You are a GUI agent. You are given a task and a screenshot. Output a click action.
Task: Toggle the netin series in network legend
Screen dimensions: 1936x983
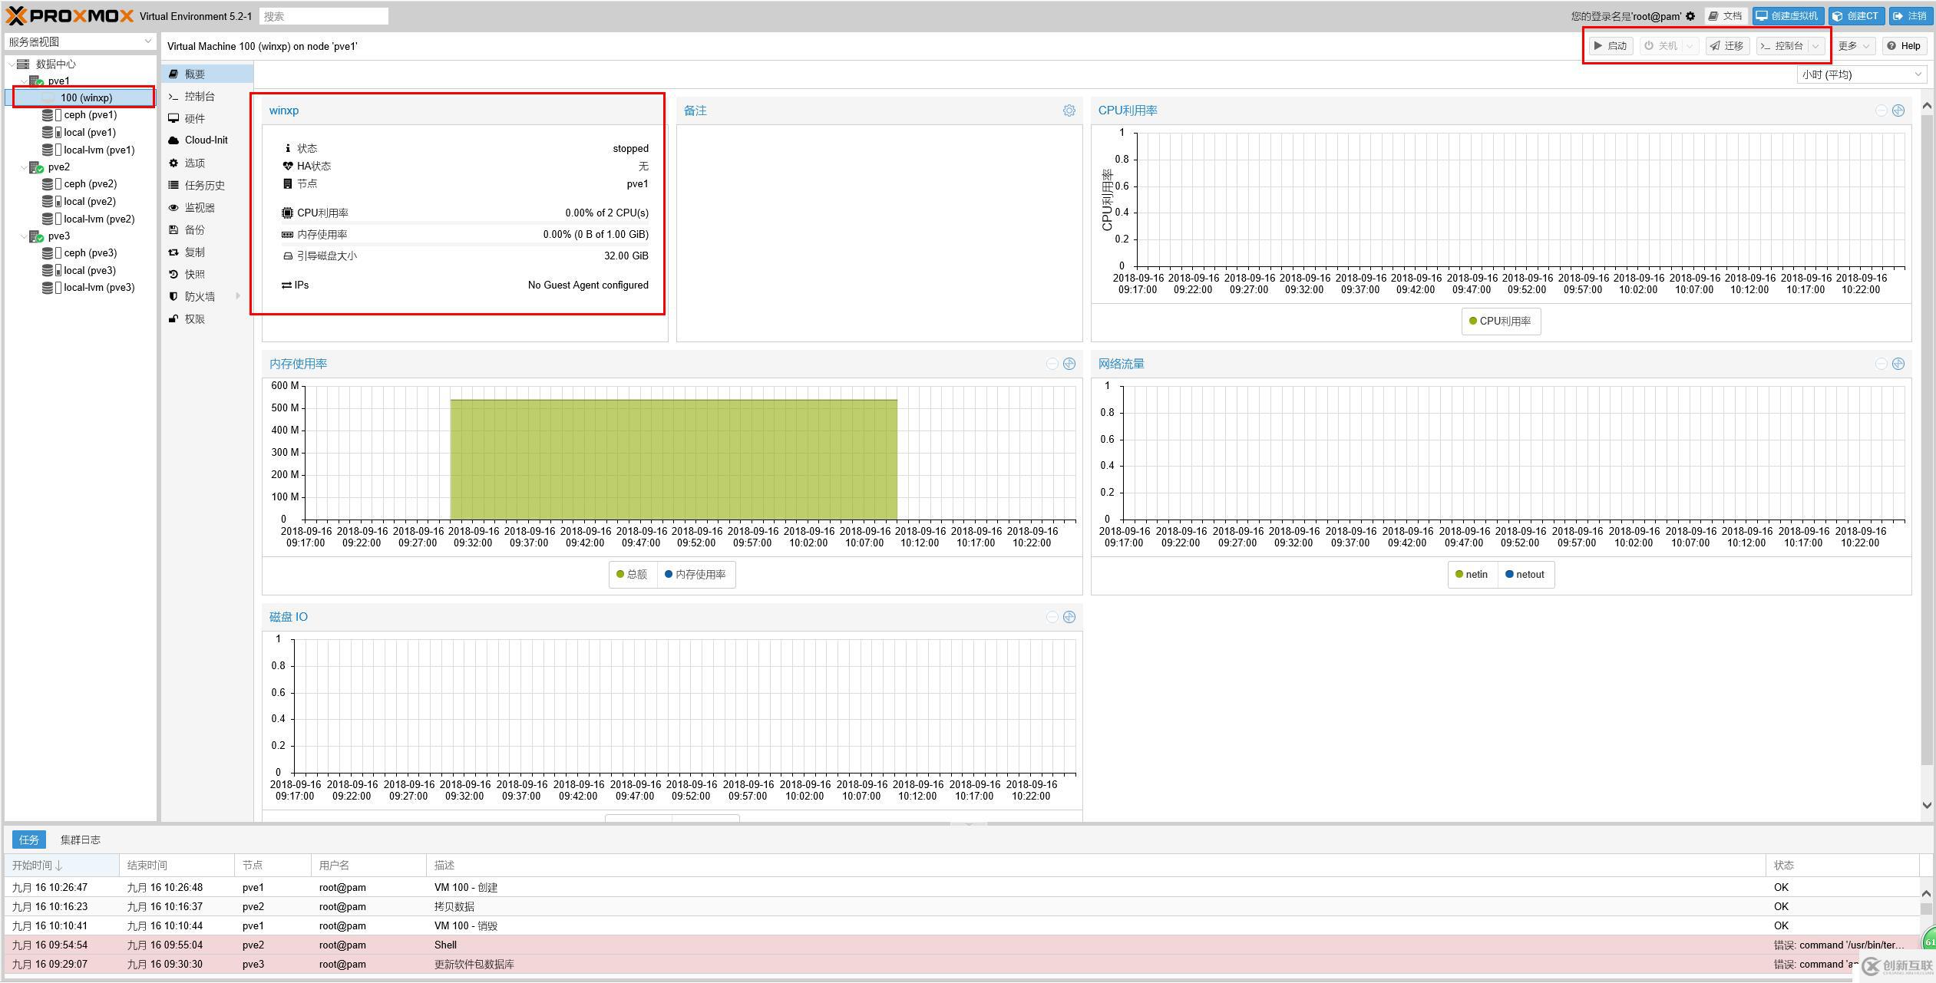click(x=1472, y=575)
